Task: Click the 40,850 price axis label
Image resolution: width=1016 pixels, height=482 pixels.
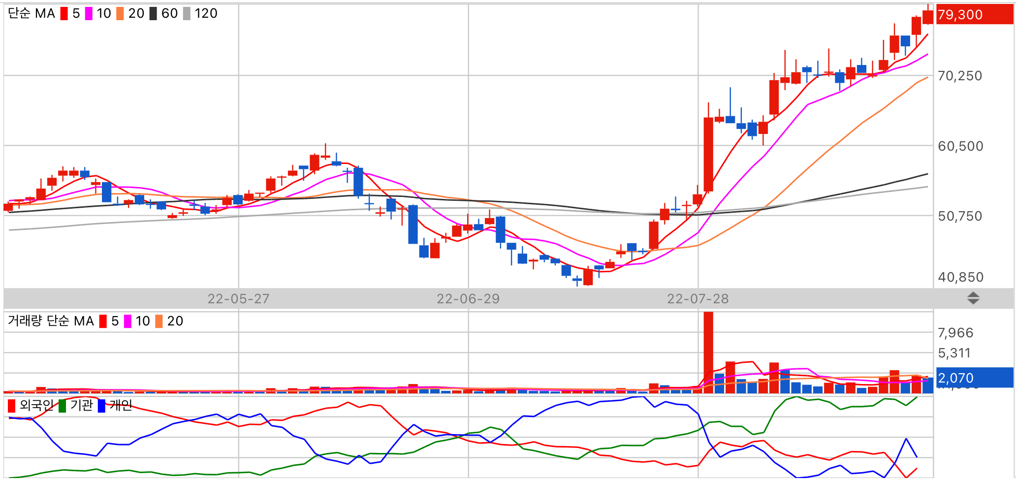Action: point(960,277)
